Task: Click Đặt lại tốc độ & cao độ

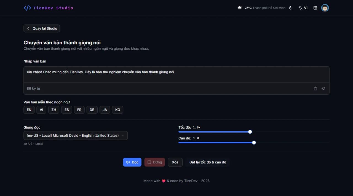Action: (x=208, y=162)
